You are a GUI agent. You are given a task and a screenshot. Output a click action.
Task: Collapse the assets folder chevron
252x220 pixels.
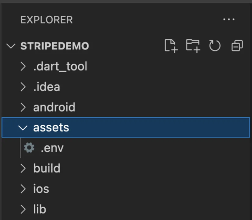pyautogui.click(x=23, y=128)
